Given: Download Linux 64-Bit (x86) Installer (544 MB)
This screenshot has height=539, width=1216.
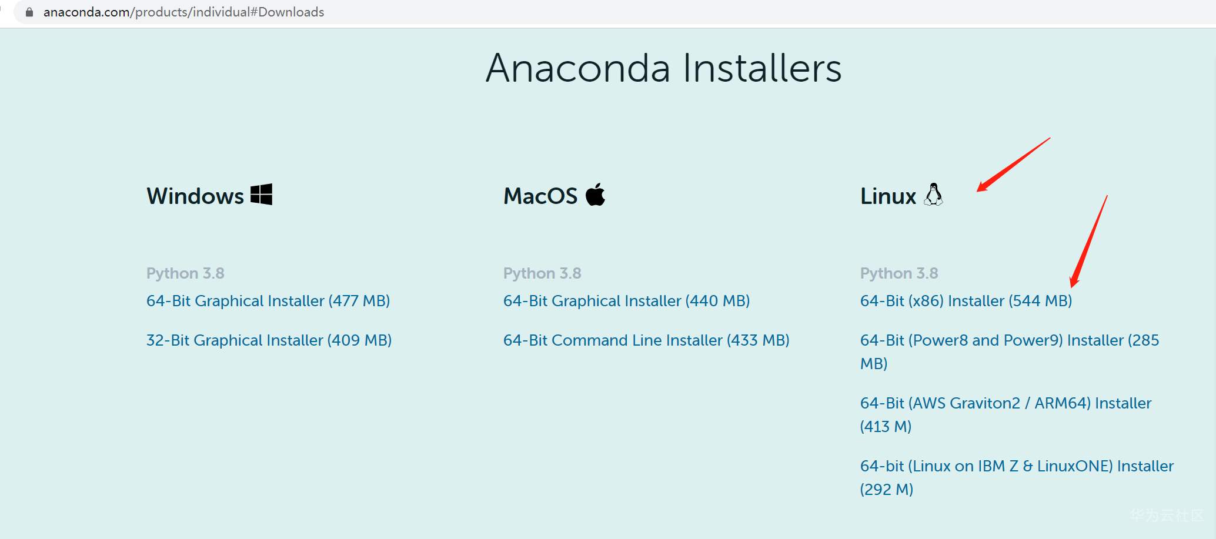Looking at the screenshot, I should coord(966,301).
